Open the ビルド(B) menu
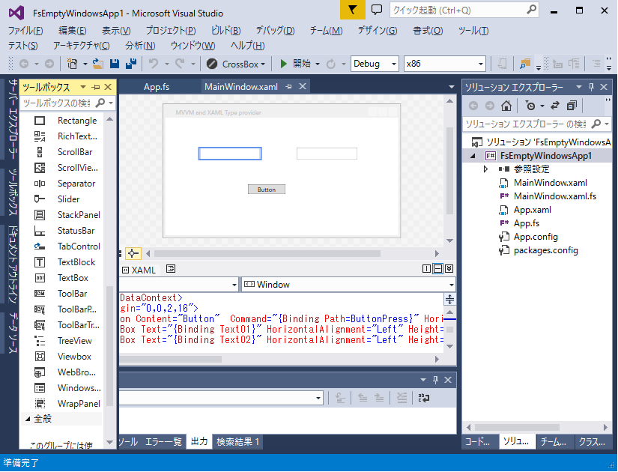Screen dimensions: 618x472 point(225,31)
